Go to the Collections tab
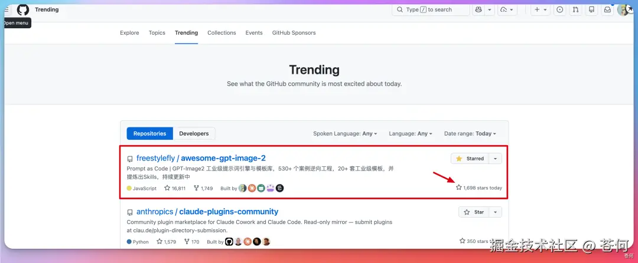 click(x=222, y=33)
